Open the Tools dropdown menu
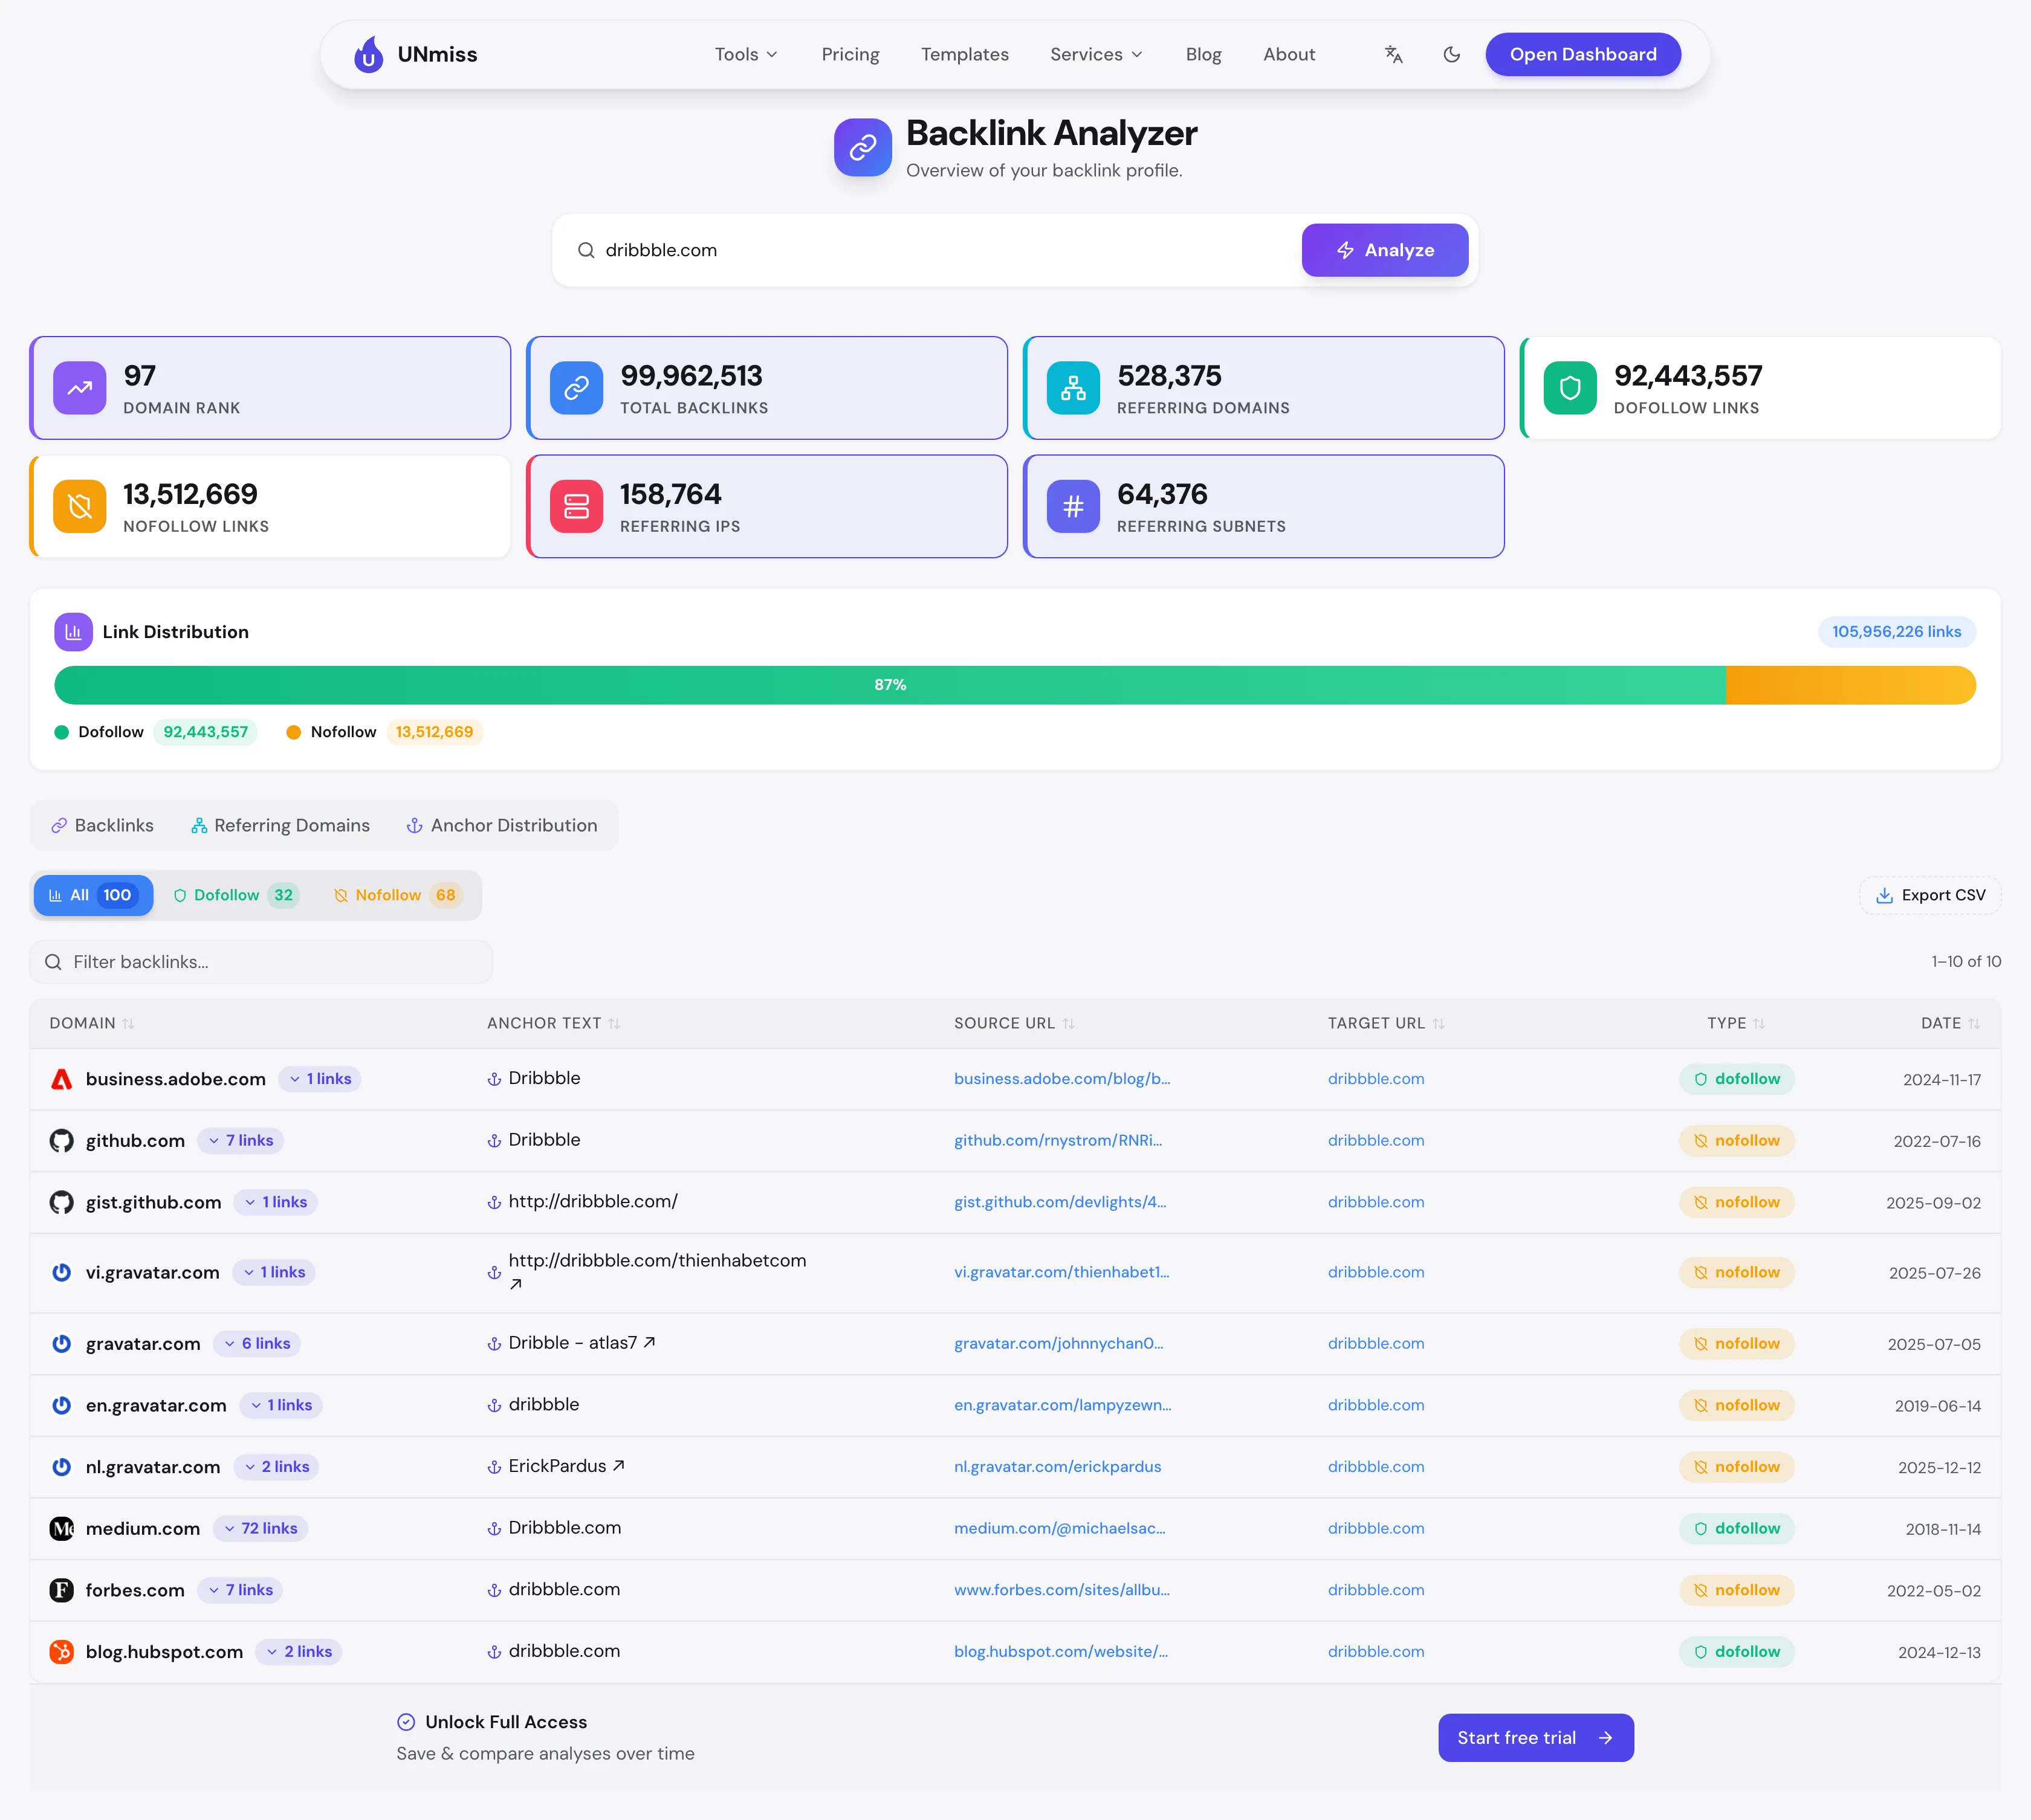 (x=745, y=54)
